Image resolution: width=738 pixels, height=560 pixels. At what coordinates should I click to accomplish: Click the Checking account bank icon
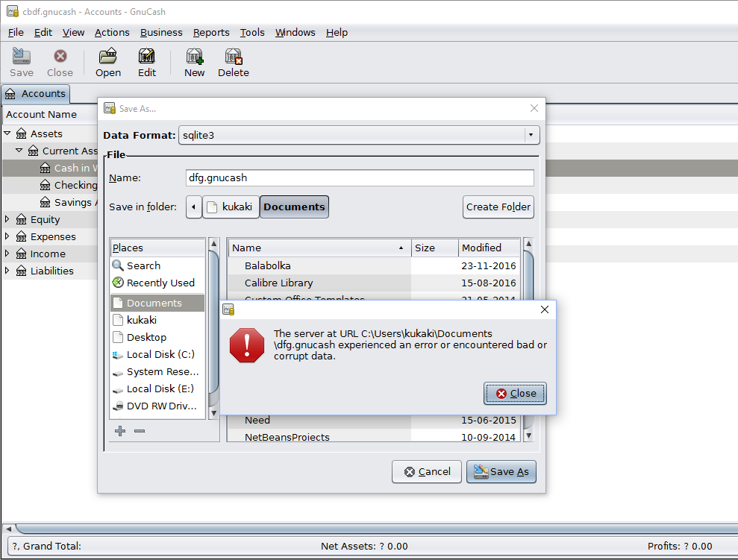pos(46,185)
